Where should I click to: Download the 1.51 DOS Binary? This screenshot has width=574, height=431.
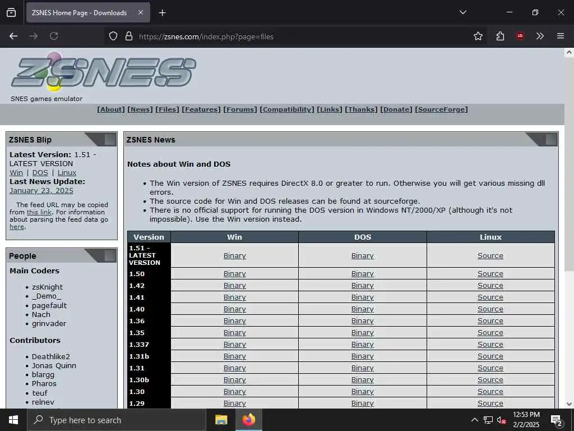click(363, 256)
